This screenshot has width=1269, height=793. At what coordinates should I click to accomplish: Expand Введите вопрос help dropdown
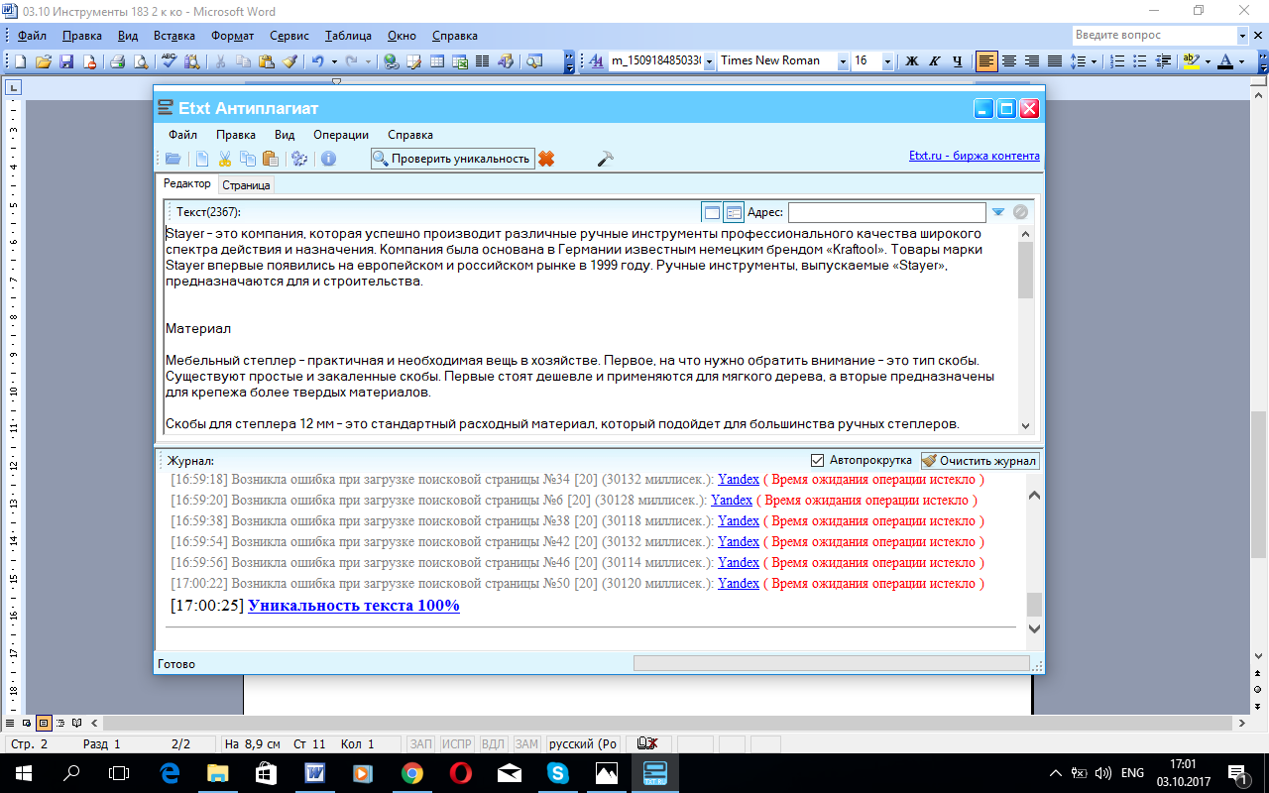[x=1242, y=36]
